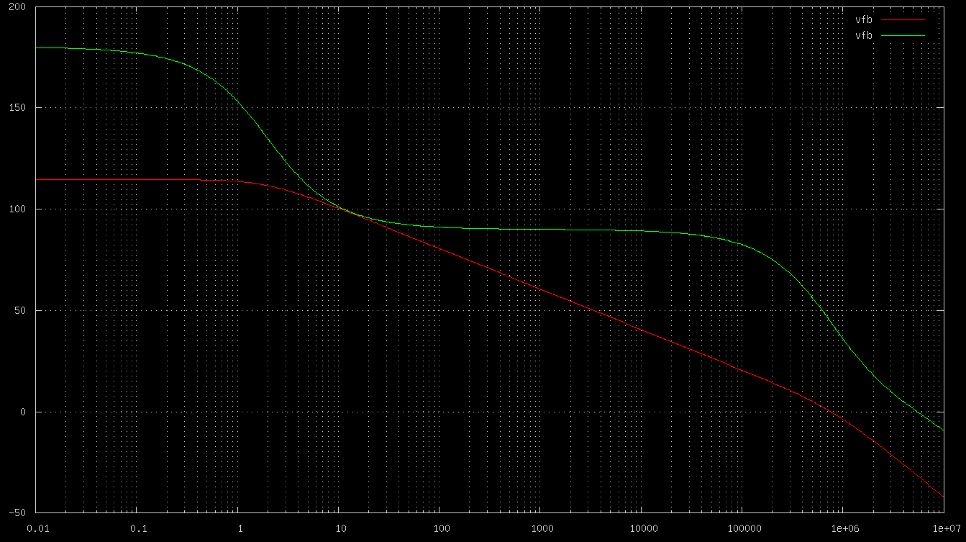Image resolution: width=966 pixels, height=542 pixels.
Task: Click the x-axis label 0.01
Action: tap(37, 528)
